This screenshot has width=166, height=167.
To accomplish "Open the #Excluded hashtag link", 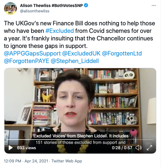I will (59, 31).
